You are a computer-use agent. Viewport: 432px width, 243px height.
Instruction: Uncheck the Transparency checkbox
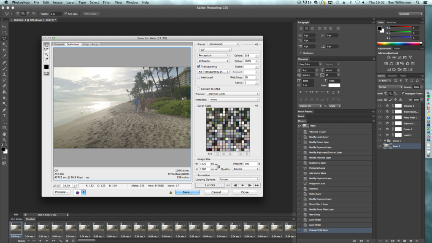[199, 67]
